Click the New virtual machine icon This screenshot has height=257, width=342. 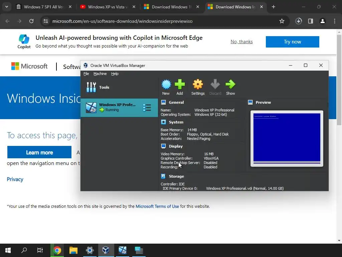click(166, 84)
